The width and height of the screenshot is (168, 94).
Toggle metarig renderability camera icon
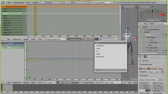(166, 35)
